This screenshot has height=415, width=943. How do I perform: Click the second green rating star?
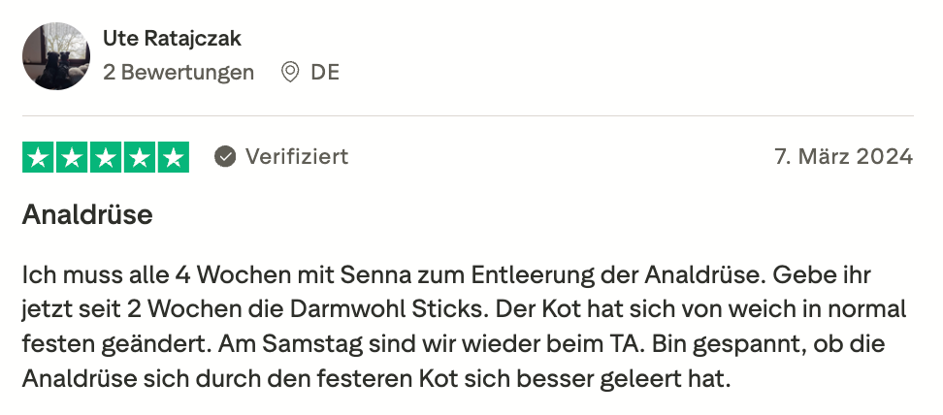point(72,157)
